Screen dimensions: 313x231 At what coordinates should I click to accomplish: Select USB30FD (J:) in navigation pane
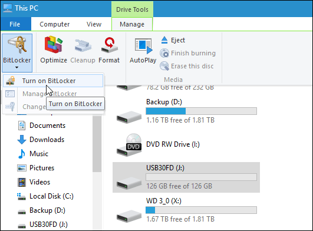pyautogui.click(x=48, y=225)
